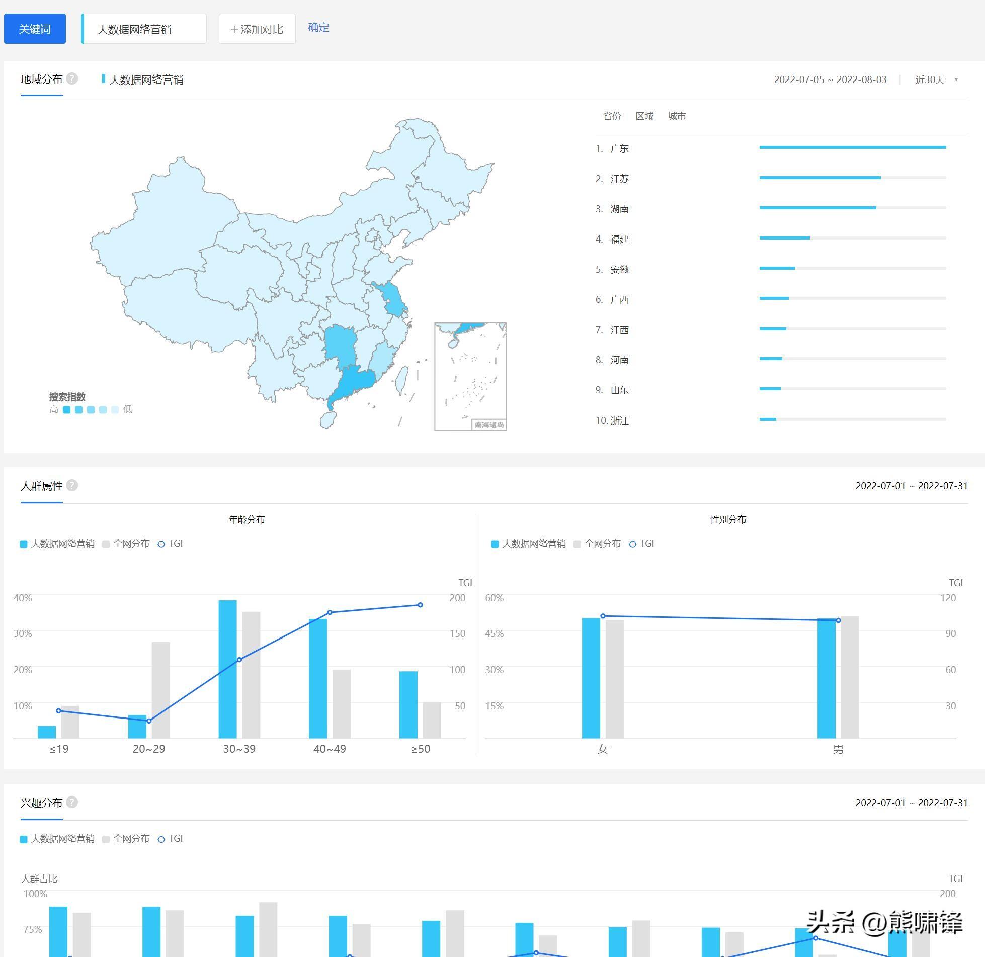Click the help icon beside 兴趣分布

(x=72, y=802)
